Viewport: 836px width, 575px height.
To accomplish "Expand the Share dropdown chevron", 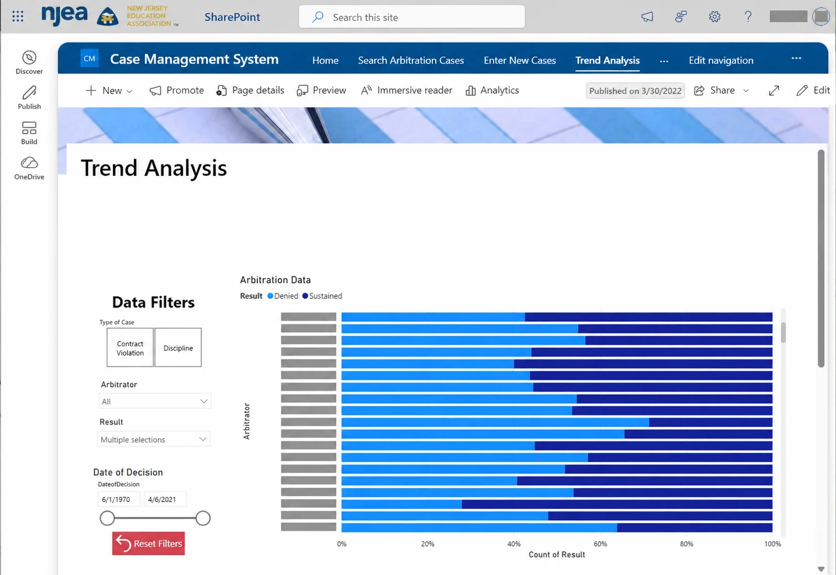I will tap(746, 91).
